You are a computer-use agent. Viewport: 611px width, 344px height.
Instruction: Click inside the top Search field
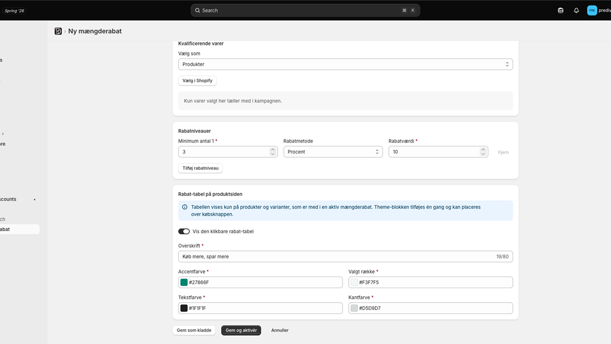[305, 10]
